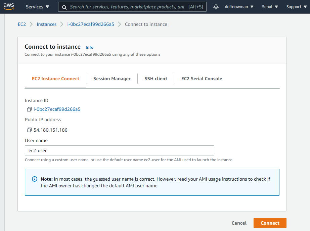
Task: Click the [Alt+S] shortcut hint
Action: (195, 7)
